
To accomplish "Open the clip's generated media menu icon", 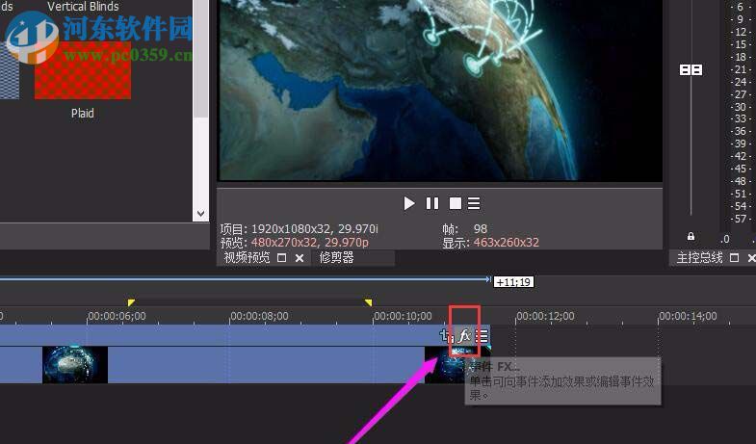I will click(x=482, y=336).
